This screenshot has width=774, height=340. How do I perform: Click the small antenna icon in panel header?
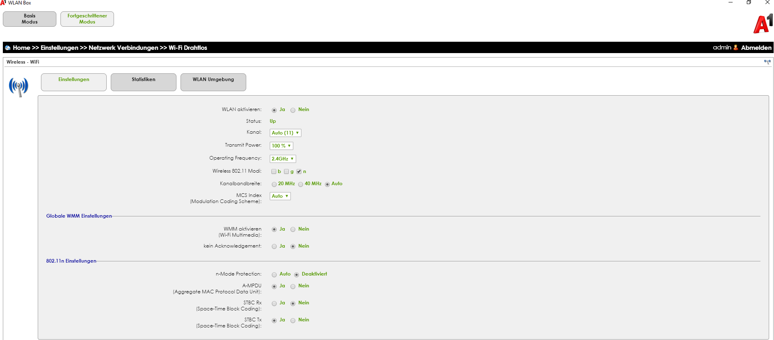point(767,62)
